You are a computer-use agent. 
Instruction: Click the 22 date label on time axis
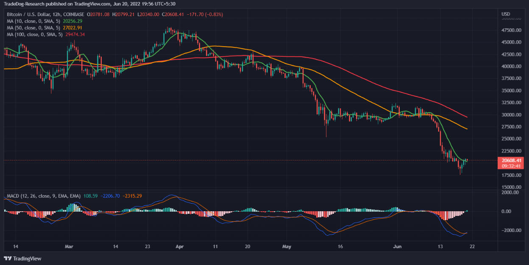(473, 246)
